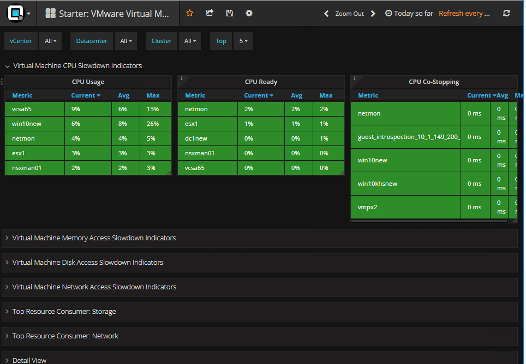Screen dimensions: 526x364
Task: Click CPU Ready panel info corner icon
Action: pyautogui.click(x=181, y=78)
